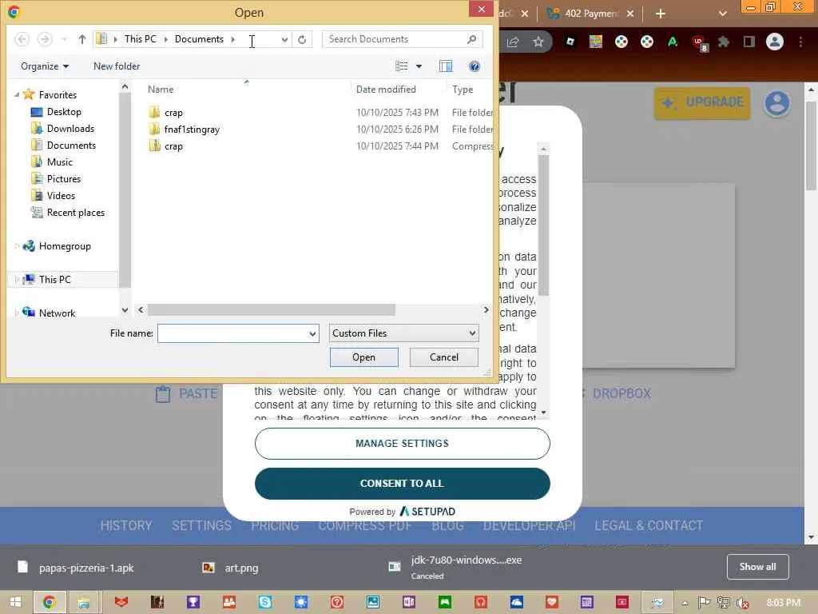Open Music in navigation pane
This screenshot has width=818, height=614.
coord(59,161)
